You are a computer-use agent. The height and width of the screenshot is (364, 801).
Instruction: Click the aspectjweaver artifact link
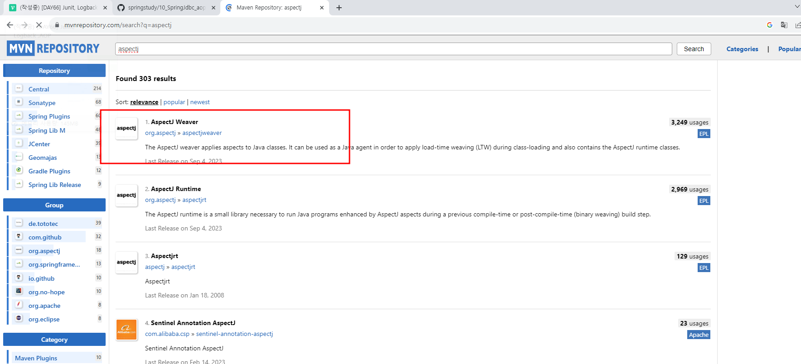(202, 133)
